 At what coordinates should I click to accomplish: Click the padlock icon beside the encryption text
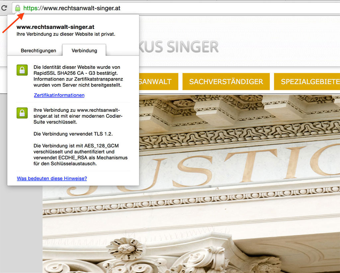pos(22,113)
